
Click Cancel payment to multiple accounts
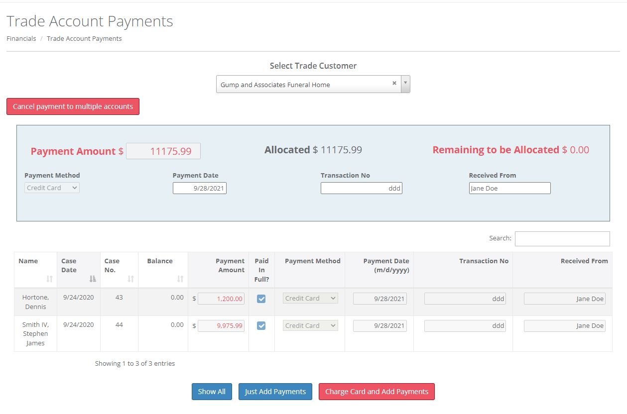tap(73, 106)
